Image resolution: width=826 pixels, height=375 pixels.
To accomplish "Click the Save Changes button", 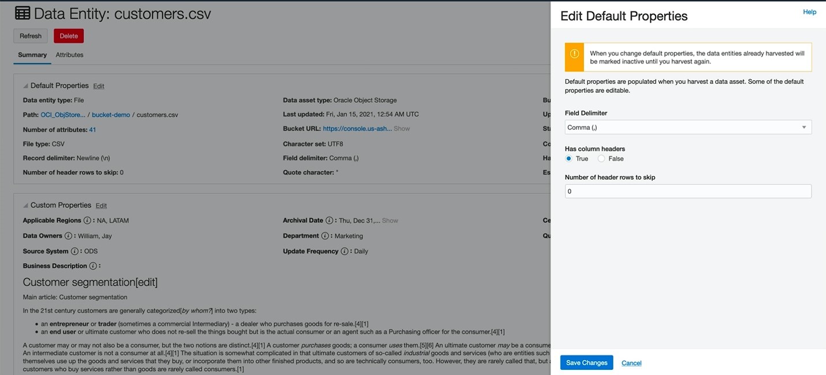I will point(586,363).
